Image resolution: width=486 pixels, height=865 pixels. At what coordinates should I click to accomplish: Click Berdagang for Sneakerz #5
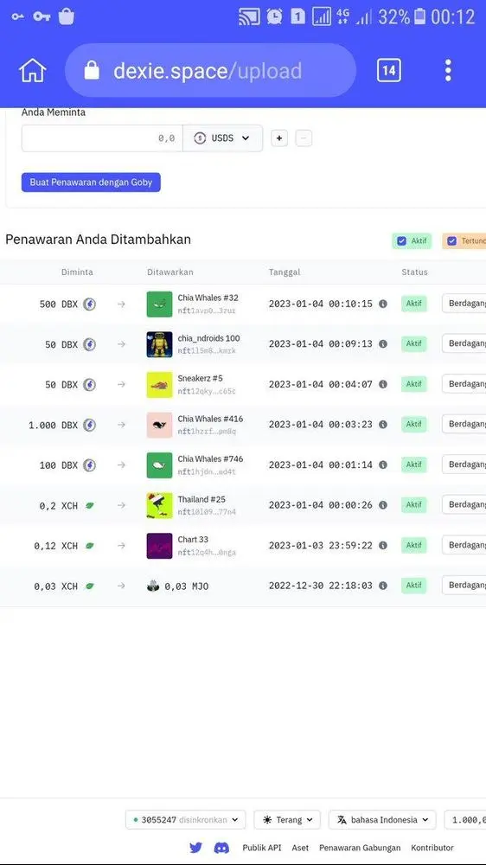click(464, 384)
